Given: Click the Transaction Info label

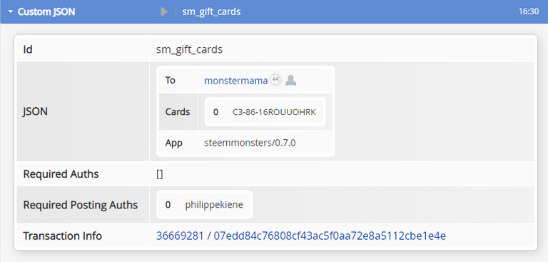Looking at the screenshot, I should click(62, 236).
